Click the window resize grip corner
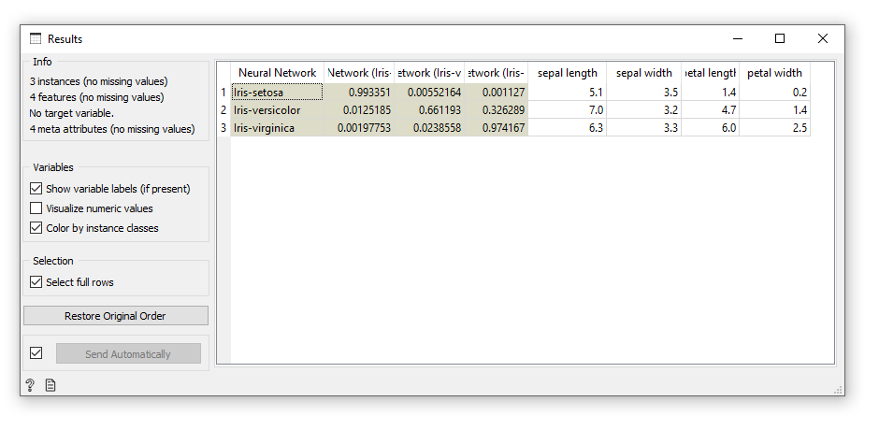The width and height of the screenshot is (879, 430). [x=838, y=390]
